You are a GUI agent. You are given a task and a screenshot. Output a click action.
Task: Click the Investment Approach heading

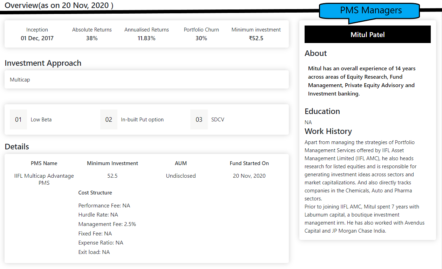click(x=43, y=63)
